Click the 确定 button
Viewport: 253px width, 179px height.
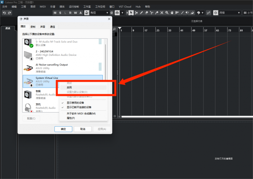[63, 129]
